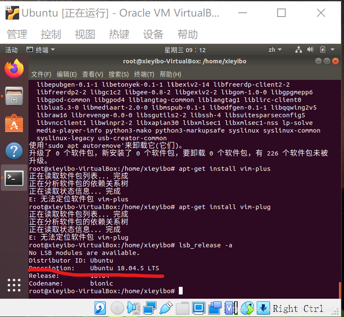Click the 活动 activities button
344x317 pixels.
[x=11, y=50]
